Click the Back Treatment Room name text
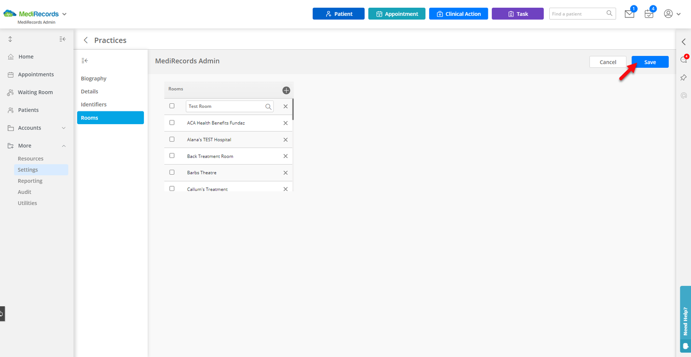 coord(210,156)
